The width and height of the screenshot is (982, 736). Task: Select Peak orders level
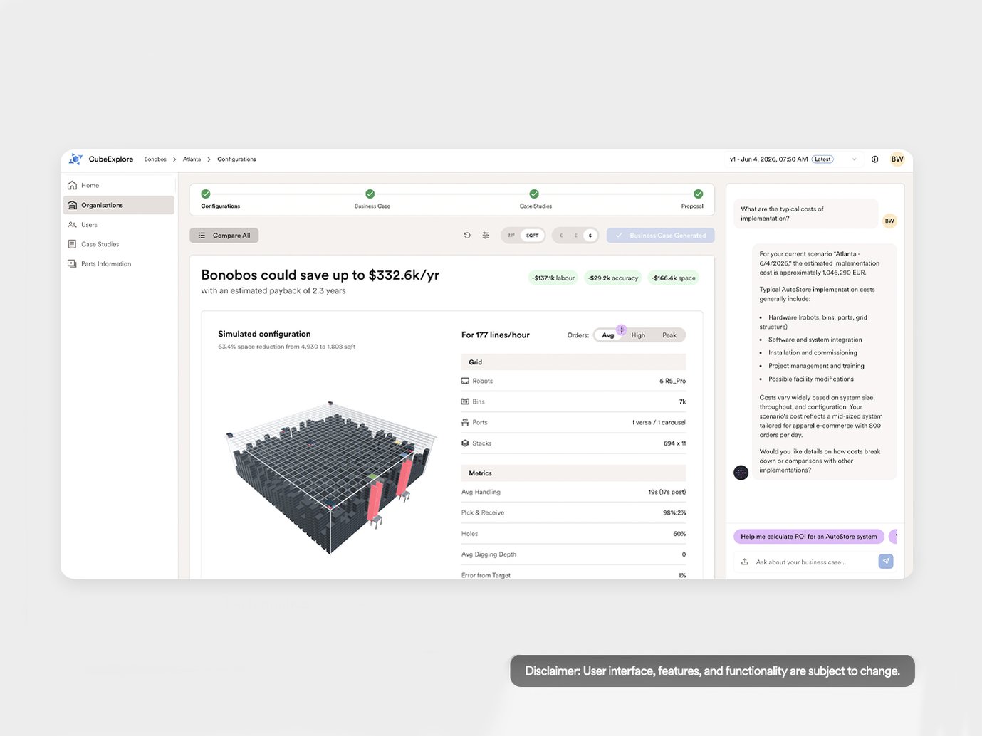[x=669, y=335]
